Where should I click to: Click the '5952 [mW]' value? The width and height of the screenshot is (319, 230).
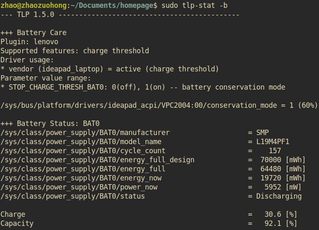(283, 187)
